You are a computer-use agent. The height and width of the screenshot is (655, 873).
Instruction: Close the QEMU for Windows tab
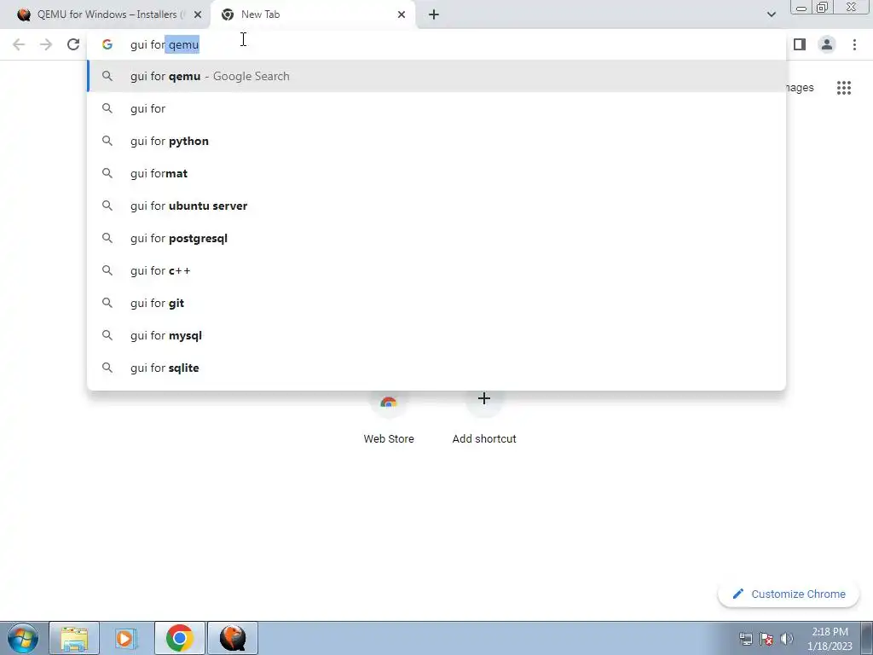click(198, 14)
